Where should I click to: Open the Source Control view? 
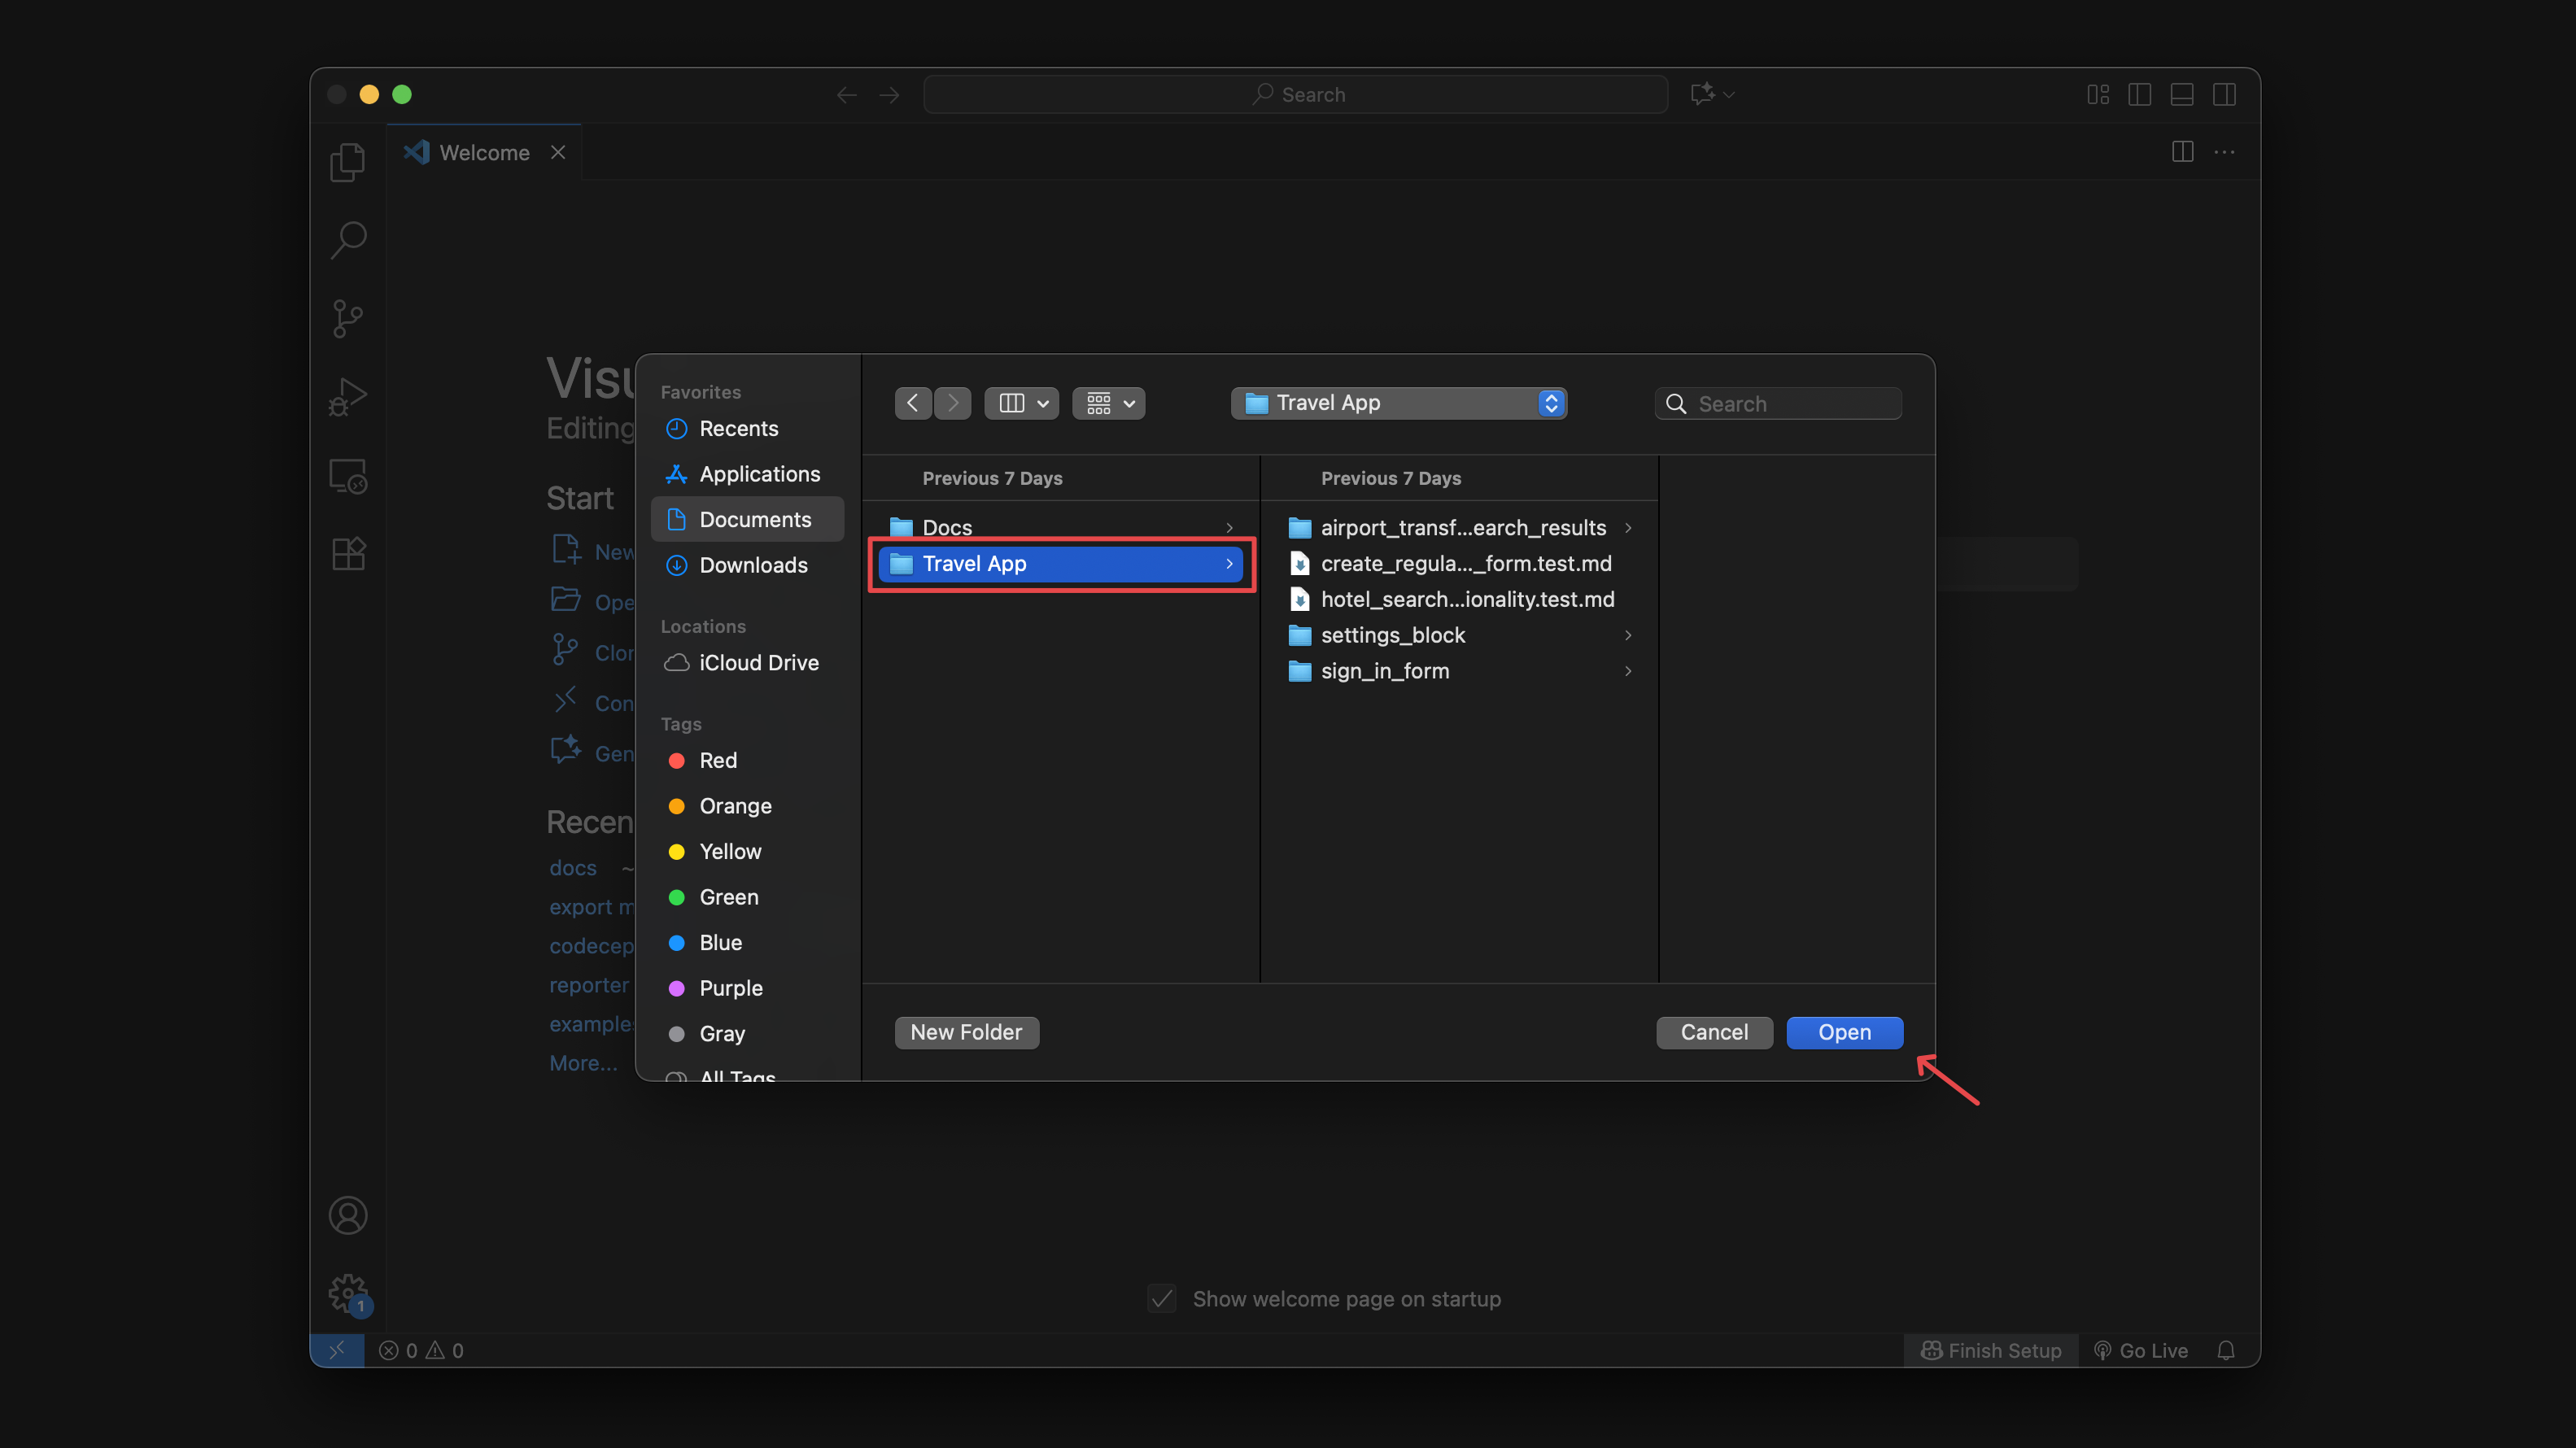(348, 318)
